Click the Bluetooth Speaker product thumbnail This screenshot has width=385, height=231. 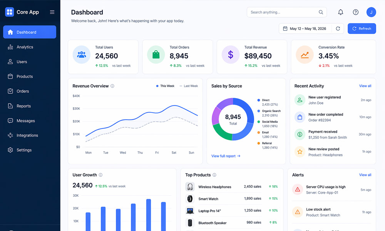(x=190, y=223)
